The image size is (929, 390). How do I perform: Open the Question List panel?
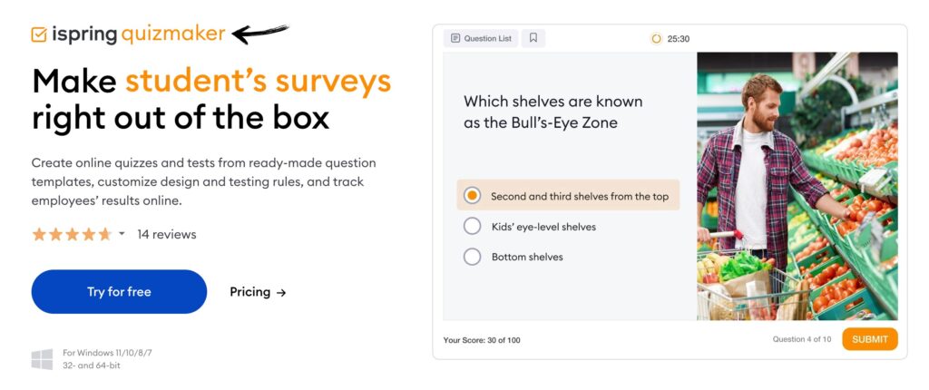pyautogui.click(x=481, y=38)
